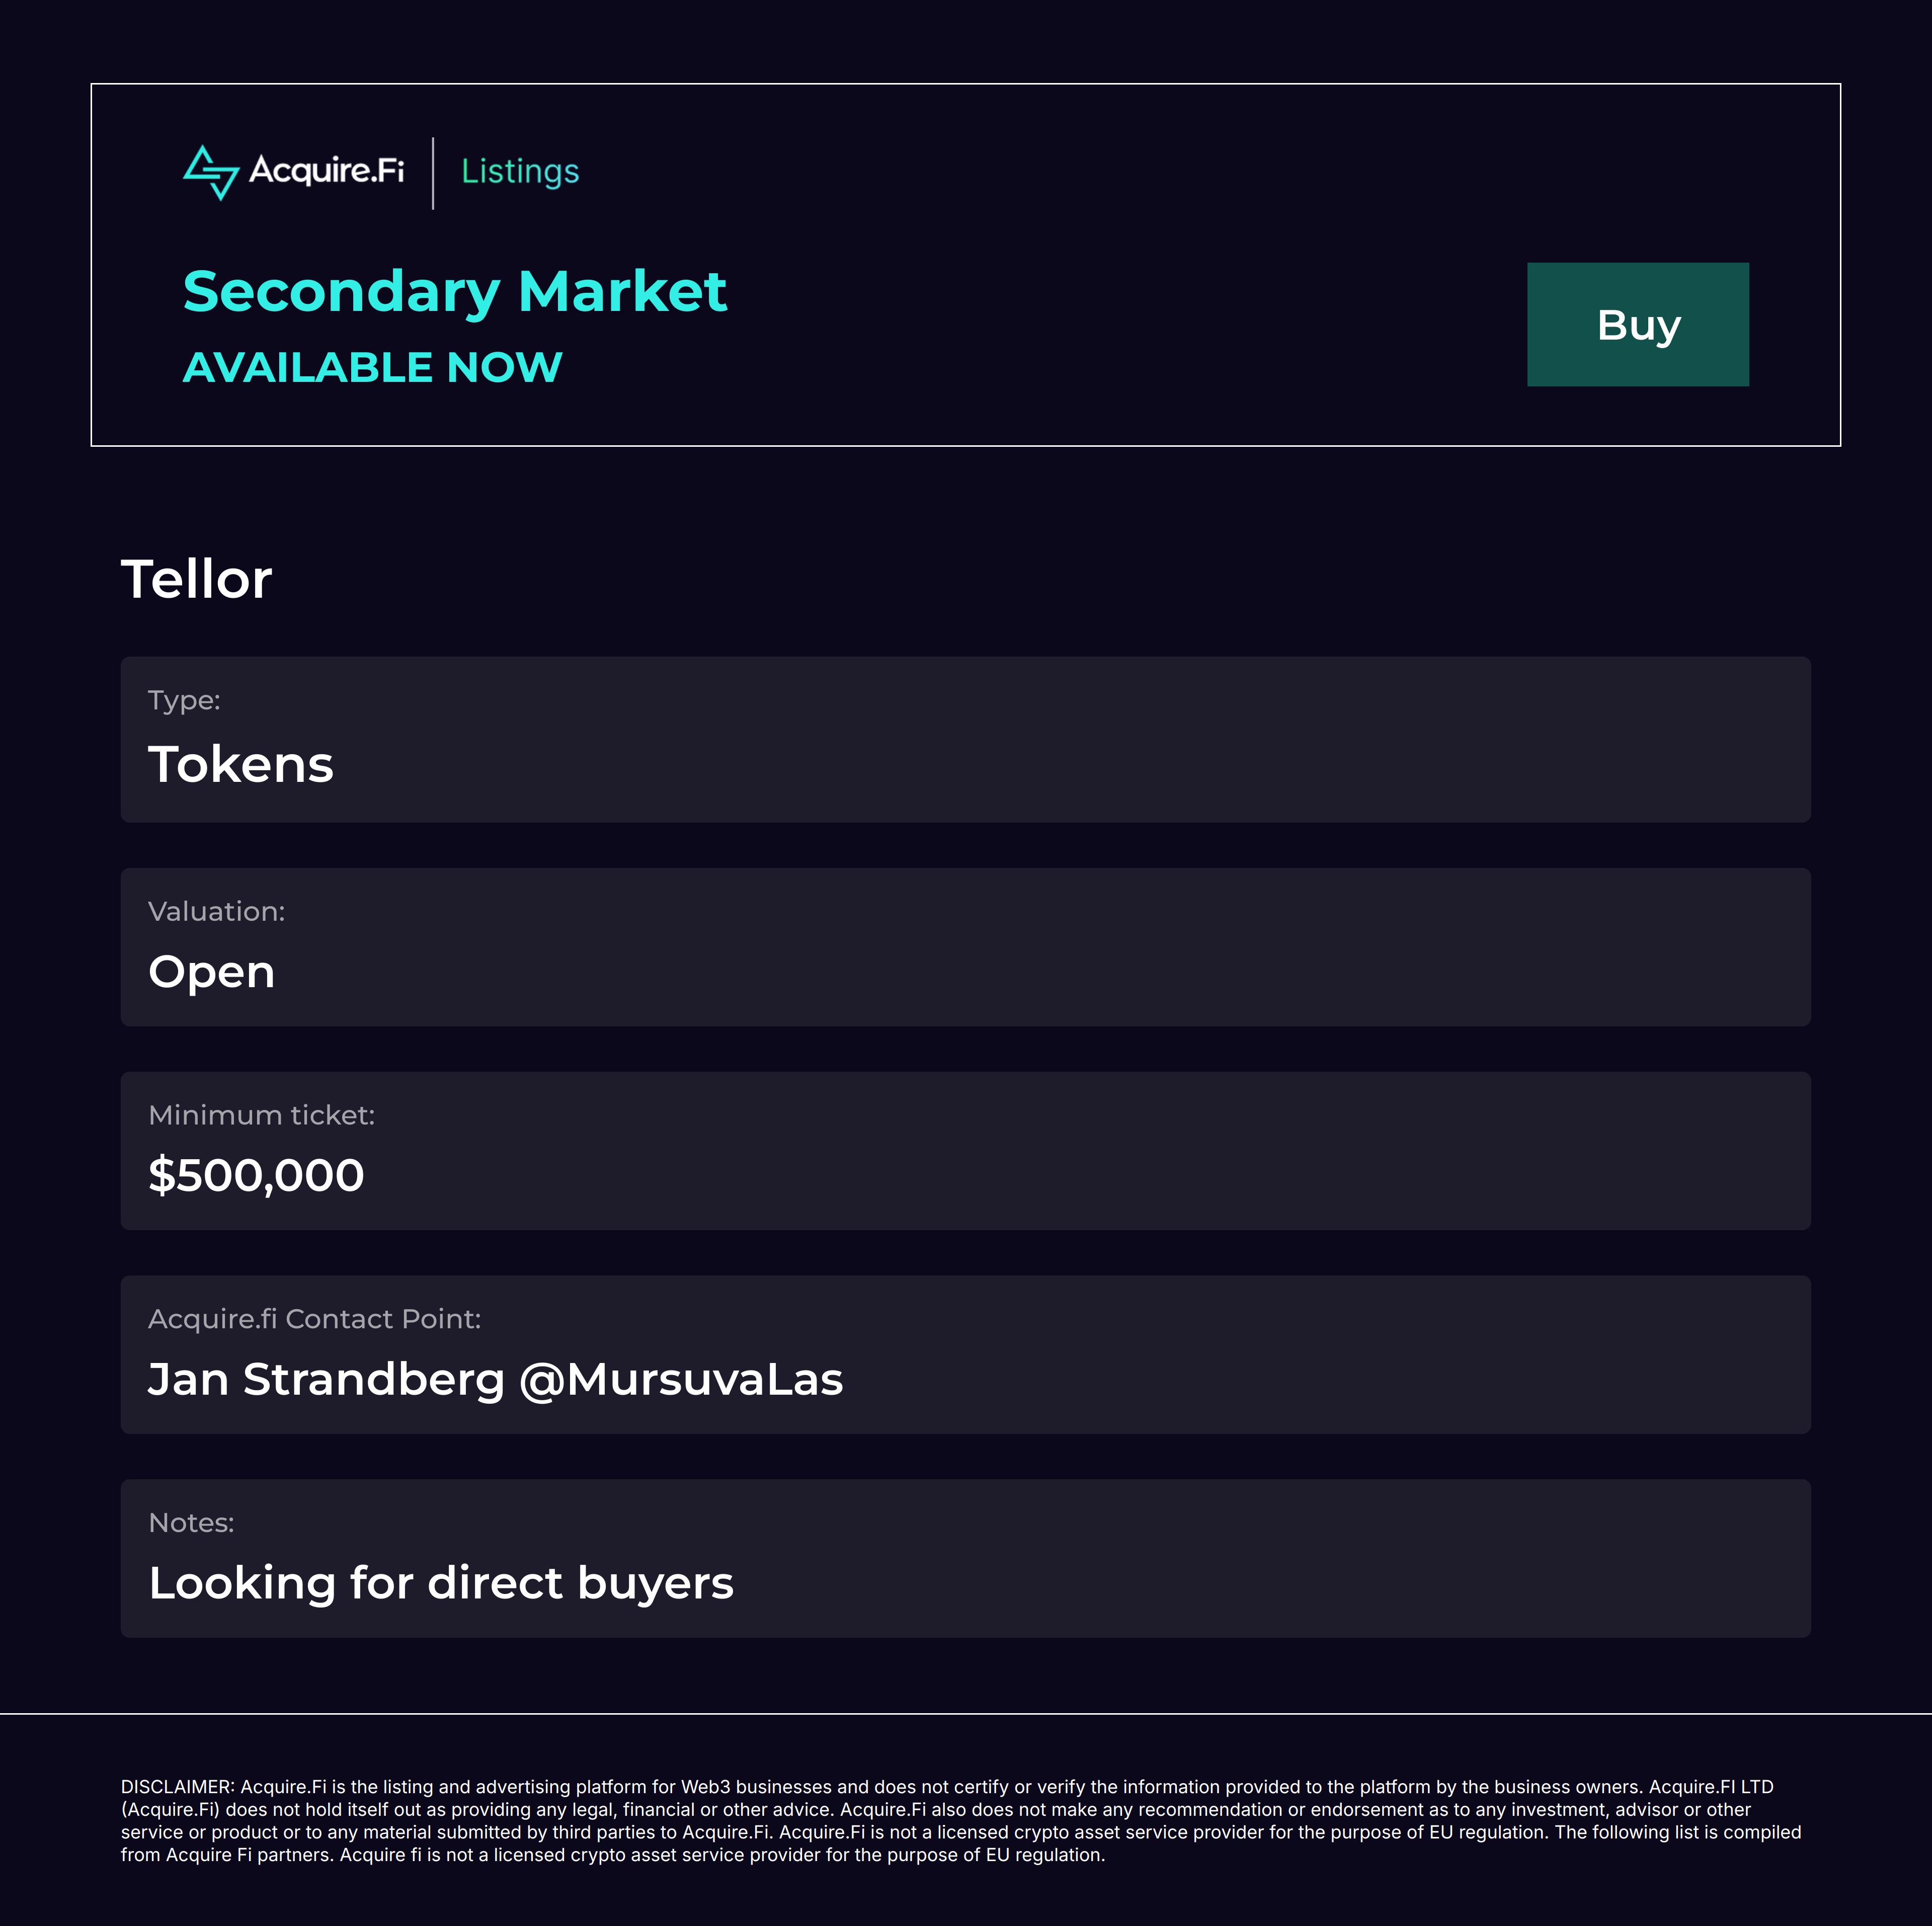
Task: Click the Acquire.Fi wordmark text
Action: coord(326,171)
